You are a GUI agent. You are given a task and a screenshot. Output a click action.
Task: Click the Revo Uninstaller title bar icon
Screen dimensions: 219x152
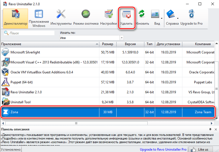point(5,4)
